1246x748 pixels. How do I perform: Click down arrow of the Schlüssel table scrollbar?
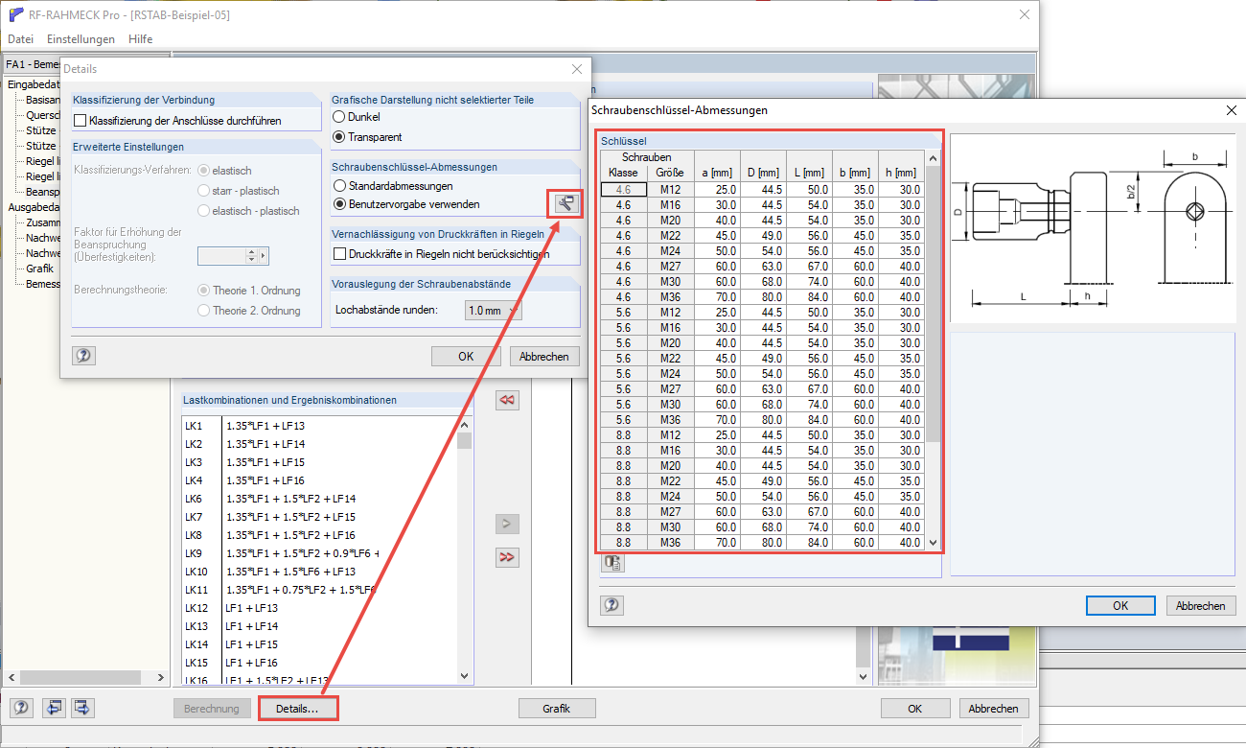(x=934, y=543)
